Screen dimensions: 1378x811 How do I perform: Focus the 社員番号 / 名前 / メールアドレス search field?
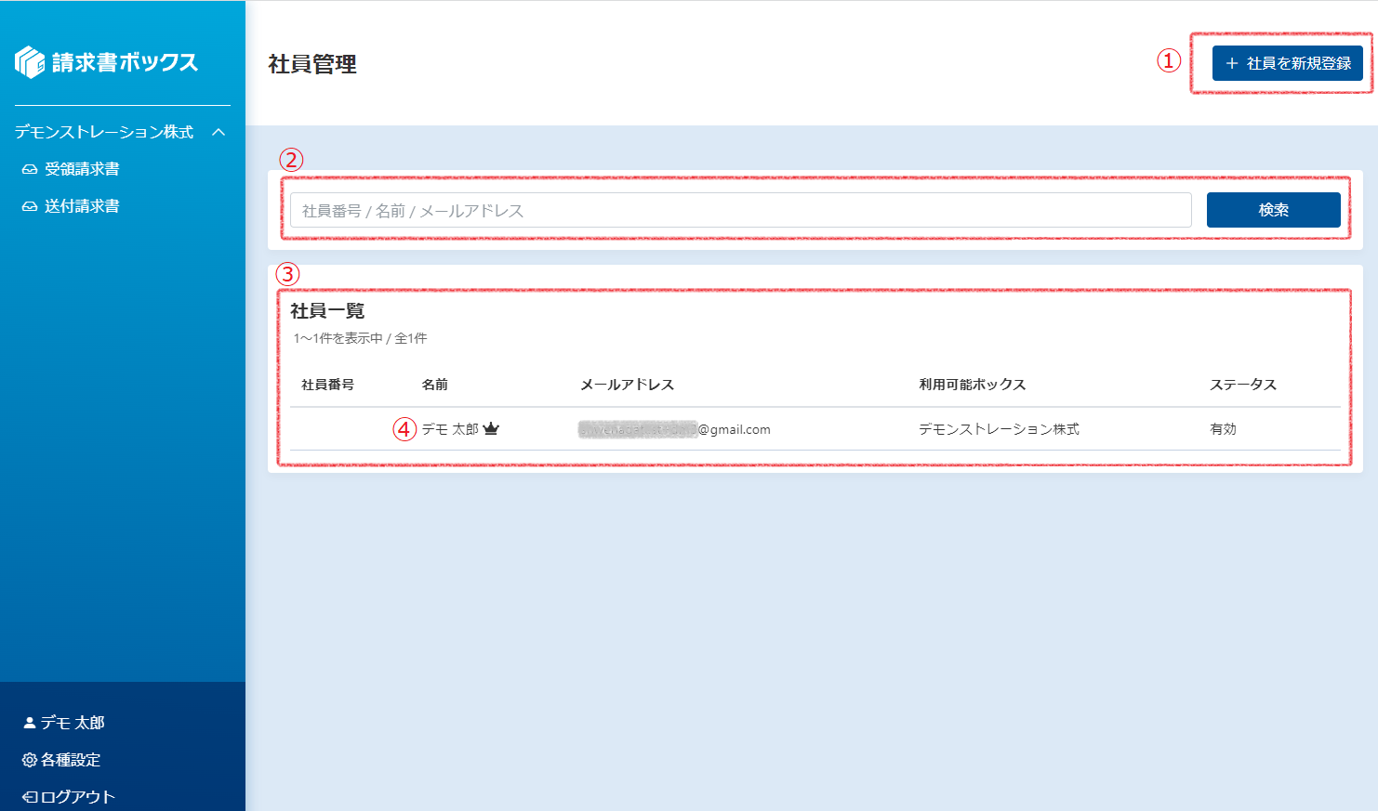pos(740,211)
